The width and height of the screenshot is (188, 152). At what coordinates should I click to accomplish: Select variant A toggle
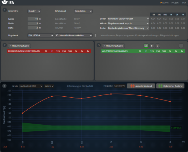(x=146, y=46)
